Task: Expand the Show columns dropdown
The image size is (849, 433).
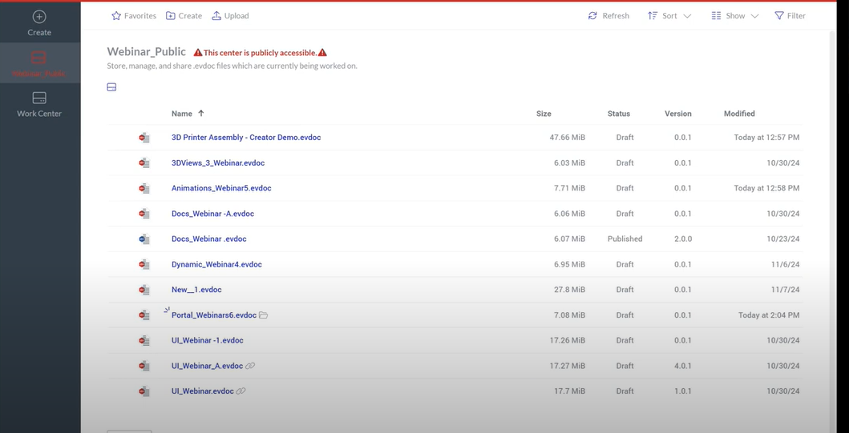Action: pos(734,16)
